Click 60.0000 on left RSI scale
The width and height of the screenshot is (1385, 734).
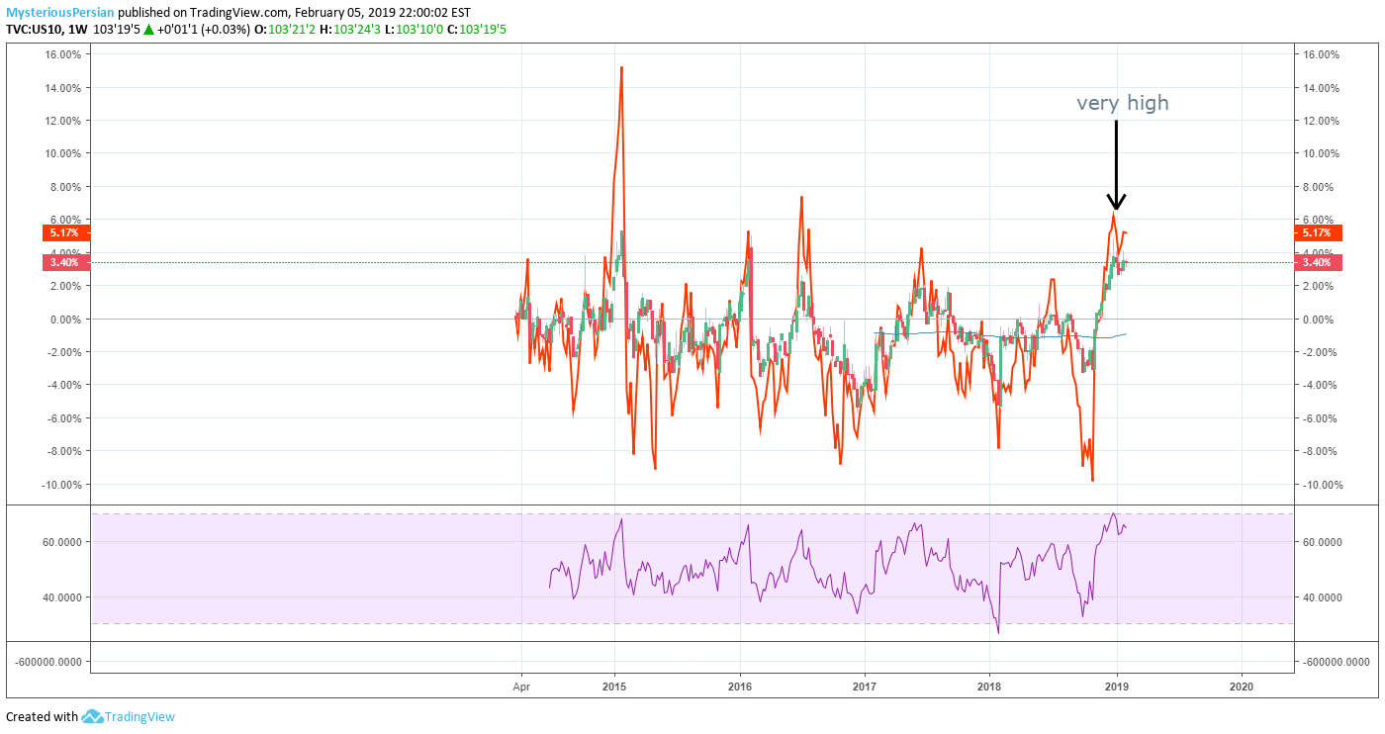click(62, 542)
